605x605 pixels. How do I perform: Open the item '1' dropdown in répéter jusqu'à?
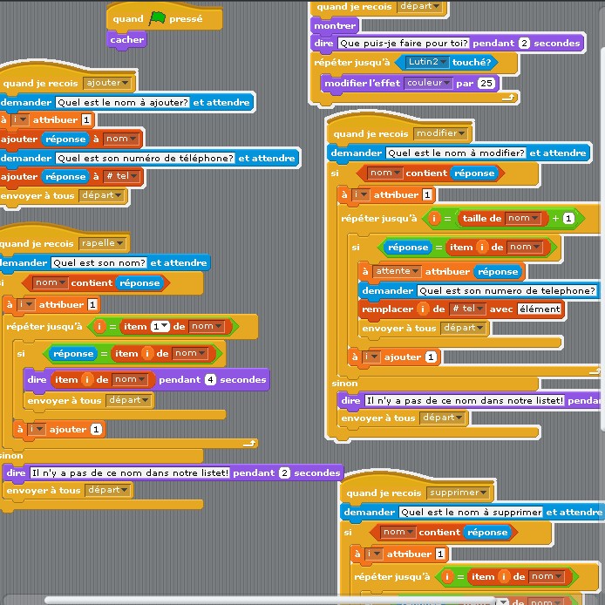[160, 326]
